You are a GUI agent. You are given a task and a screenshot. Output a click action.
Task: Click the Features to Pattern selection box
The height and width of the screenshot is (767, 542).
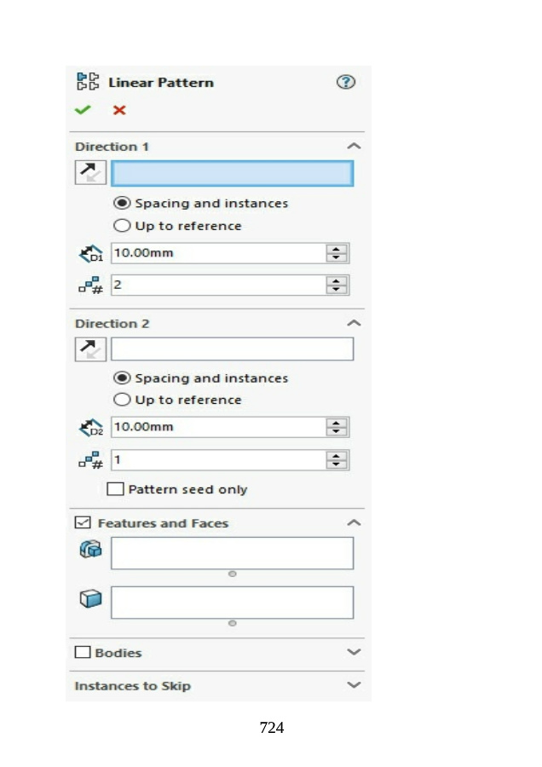pyautogui.click(x=232, y=552)
